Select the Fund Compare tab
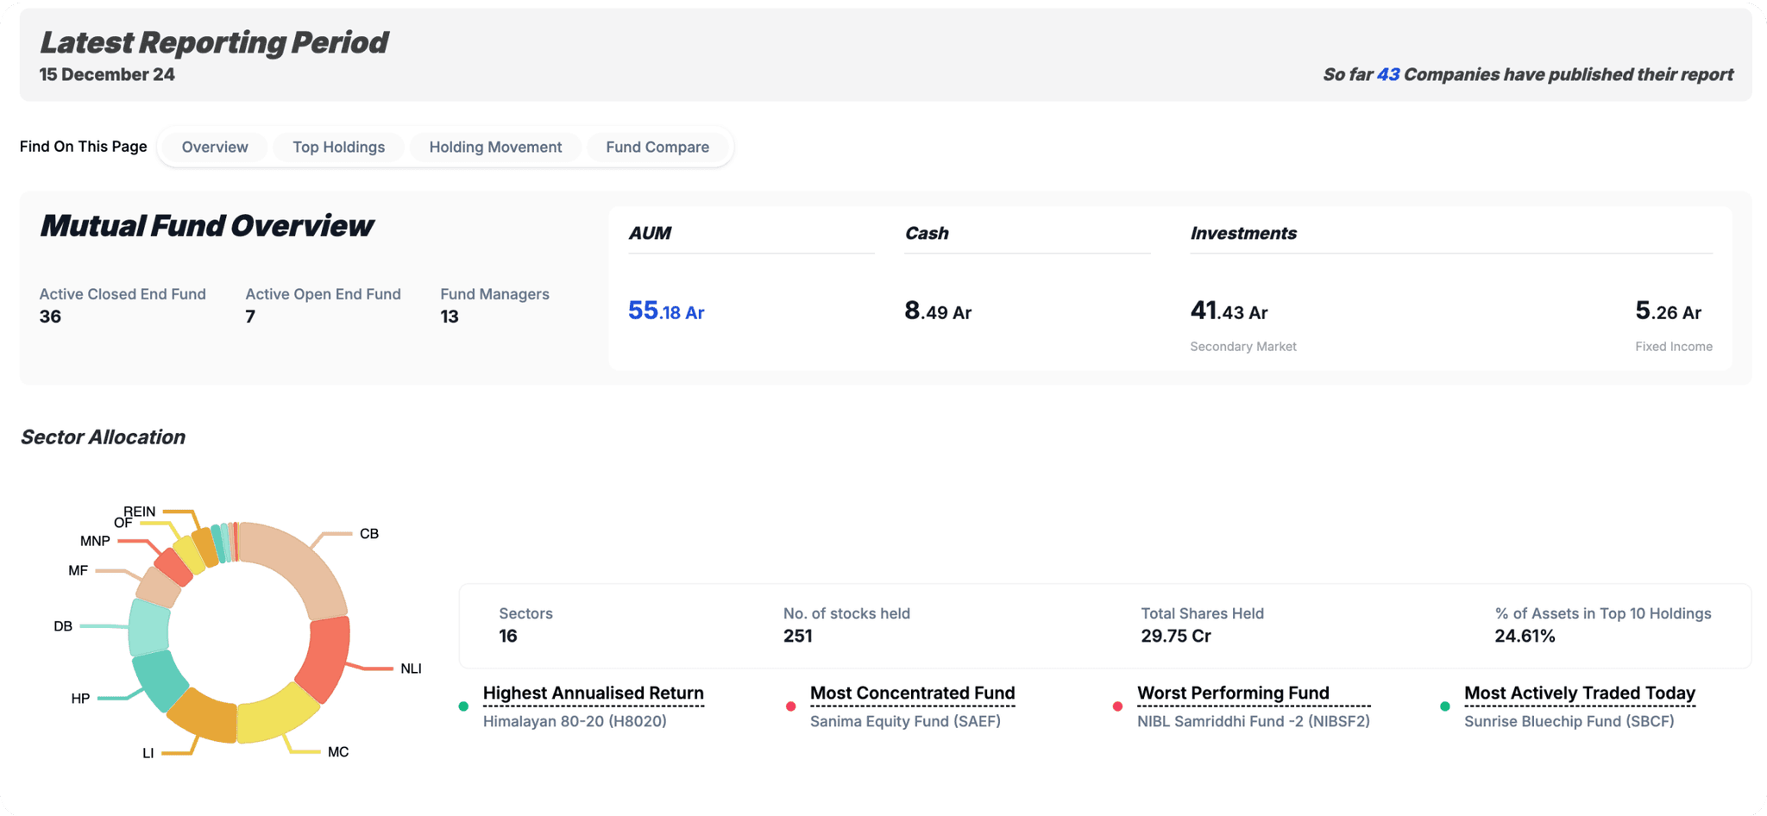 (657, 147)
